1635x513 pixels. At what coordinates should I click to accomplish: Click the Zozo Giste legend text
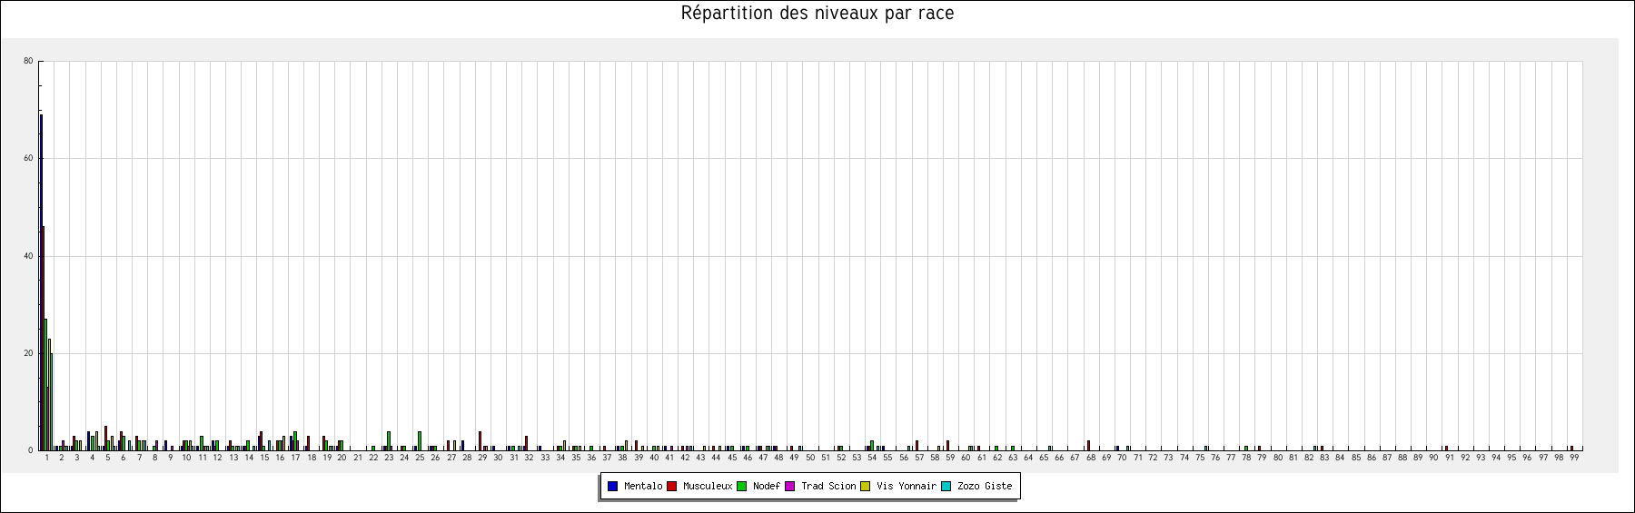984,487
